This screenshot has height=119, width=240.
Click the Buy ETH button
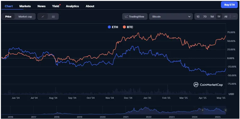[x=229, y=5]
